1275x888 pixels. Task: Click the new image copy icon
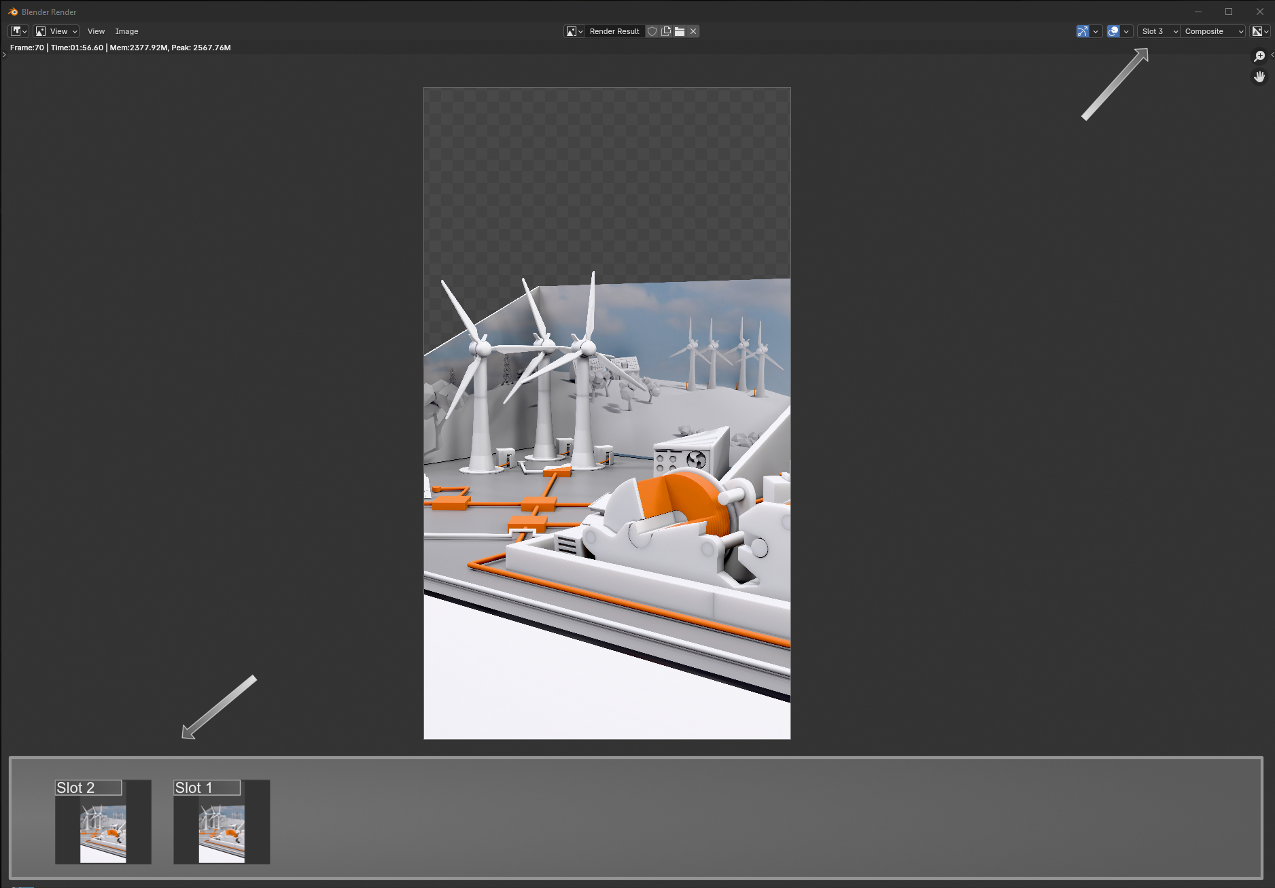pos(666,31)
